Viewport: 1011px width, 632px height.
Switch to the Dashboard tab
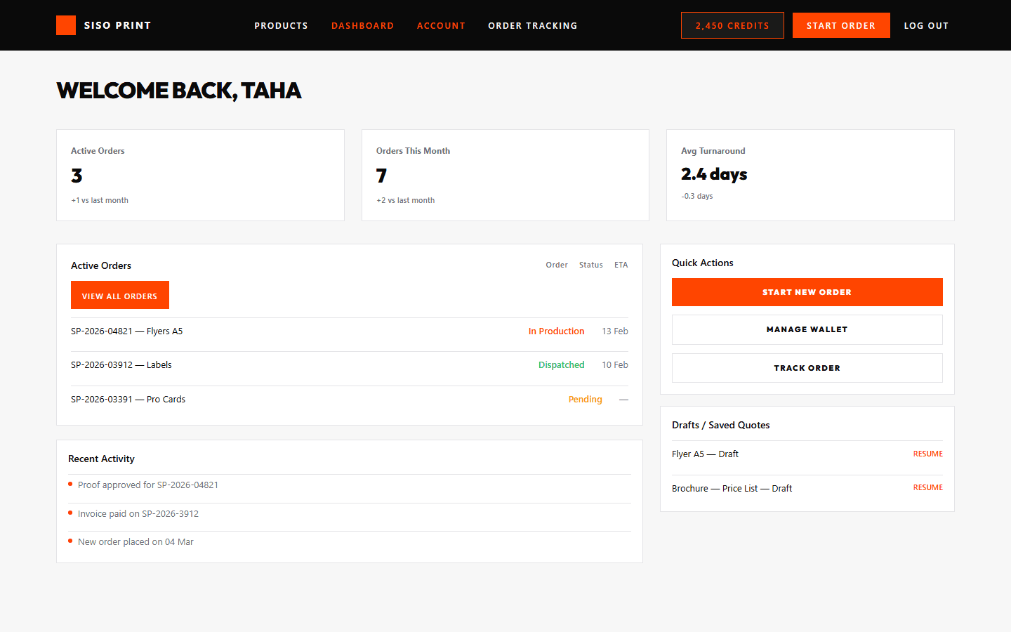[362, 25]
